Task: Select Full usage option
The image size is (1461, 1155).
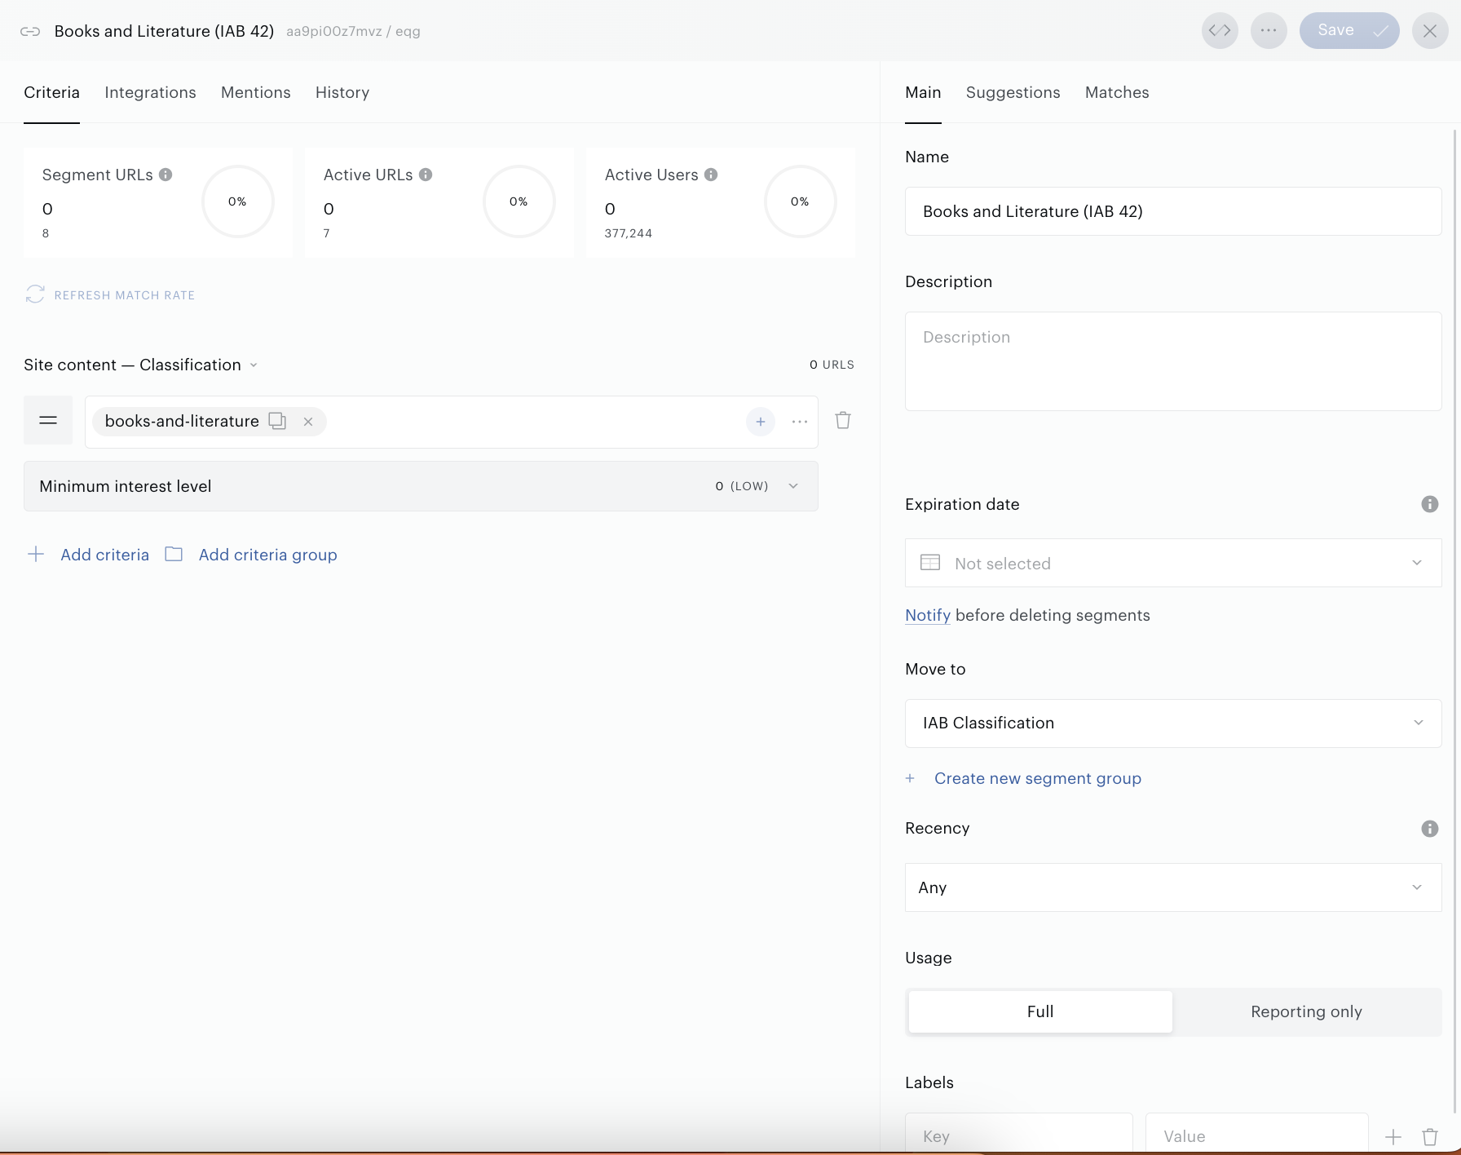Action: click(x=1040, y=1011)
